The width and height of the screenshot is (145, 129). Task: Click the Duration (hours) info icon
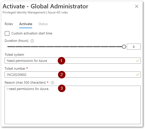click(x=32, y=41)
